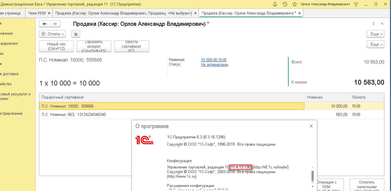
Task: Close the active Продажа tab
Action: [x=299, y=13]
